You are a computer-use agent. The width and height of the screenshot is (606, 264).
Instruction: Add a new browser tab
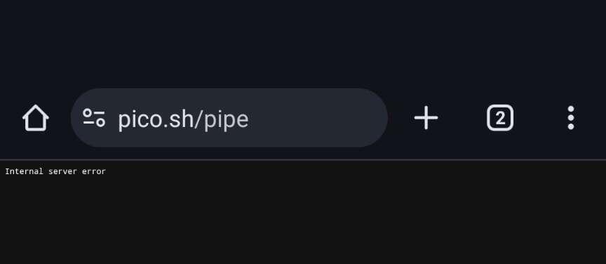426,118
